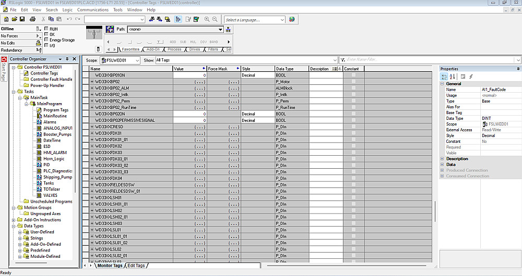Toggle Constant checkbox for WD33XLSH01

(353, 197)
